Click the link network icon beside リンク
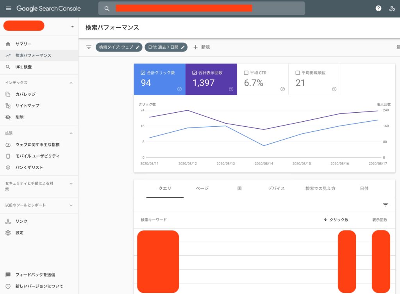The width and height of the screenshot is (400, 294). pos(8,221)
